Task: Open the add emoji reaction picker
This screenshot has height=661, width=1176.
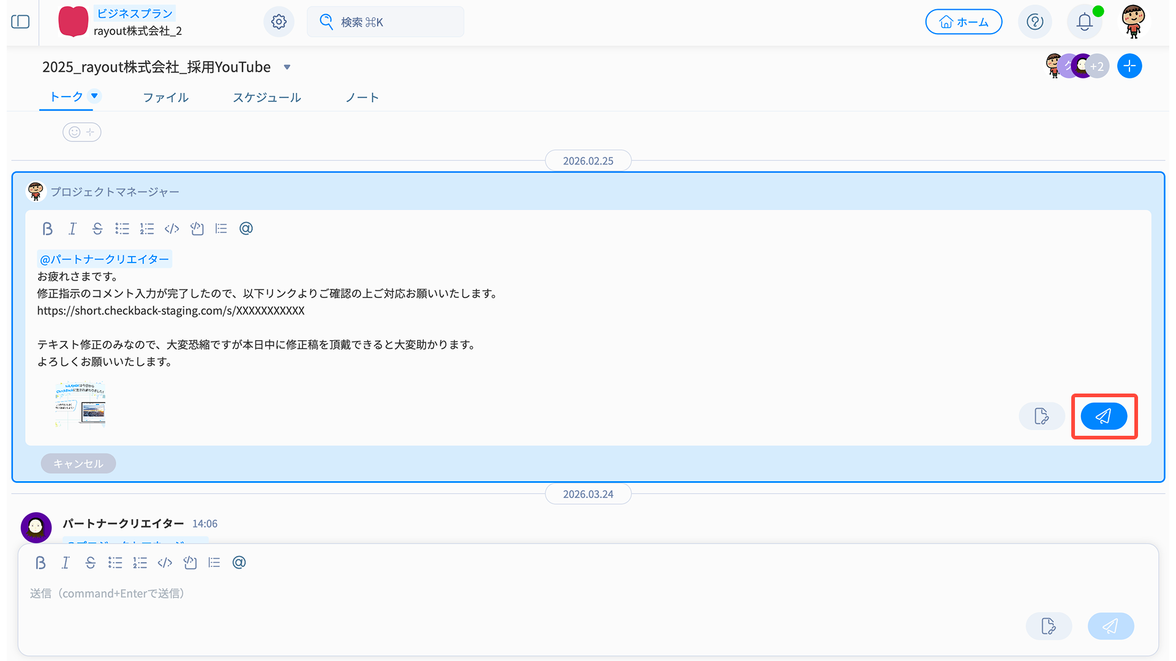Action: (x=81, y=132)
